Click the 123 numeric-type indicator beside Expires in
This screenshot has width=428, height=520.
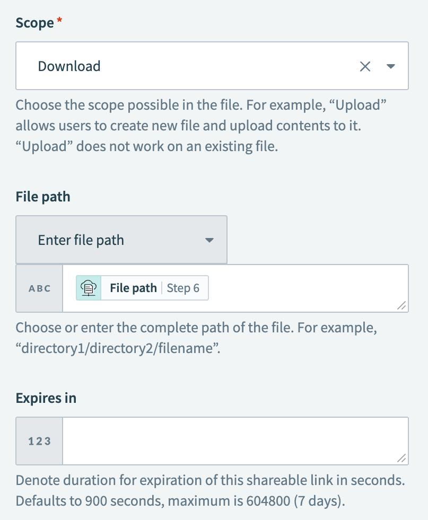click(x=39, y=440)
